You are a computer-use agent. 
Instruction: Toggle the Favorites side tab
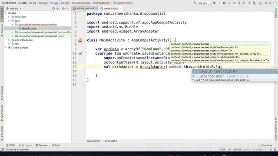2,133
